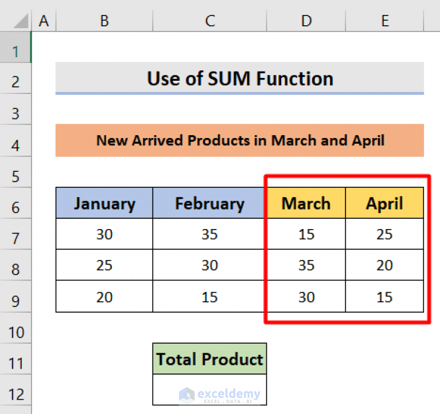Select February value 35 in row 7
Viewport: 440px width, 414px height.
coord(209,234)
